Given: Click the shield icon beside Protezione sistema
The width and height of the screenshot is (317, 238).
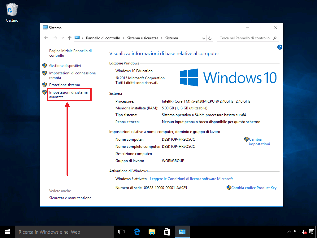Looking at the screenshot, I should pyautogui.click(x=45, y=85).
